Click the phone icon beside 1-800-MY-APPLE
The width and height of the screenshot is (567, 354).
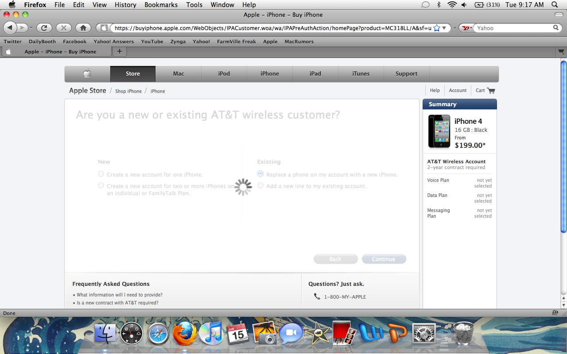point(317,296)
